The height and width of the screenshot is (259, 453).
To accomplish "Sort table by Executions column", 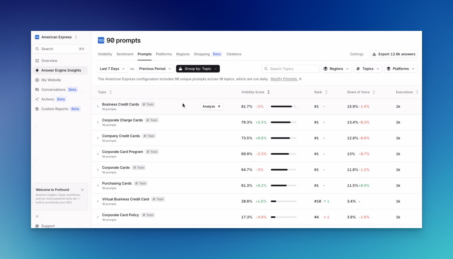I will coord(407,92).
